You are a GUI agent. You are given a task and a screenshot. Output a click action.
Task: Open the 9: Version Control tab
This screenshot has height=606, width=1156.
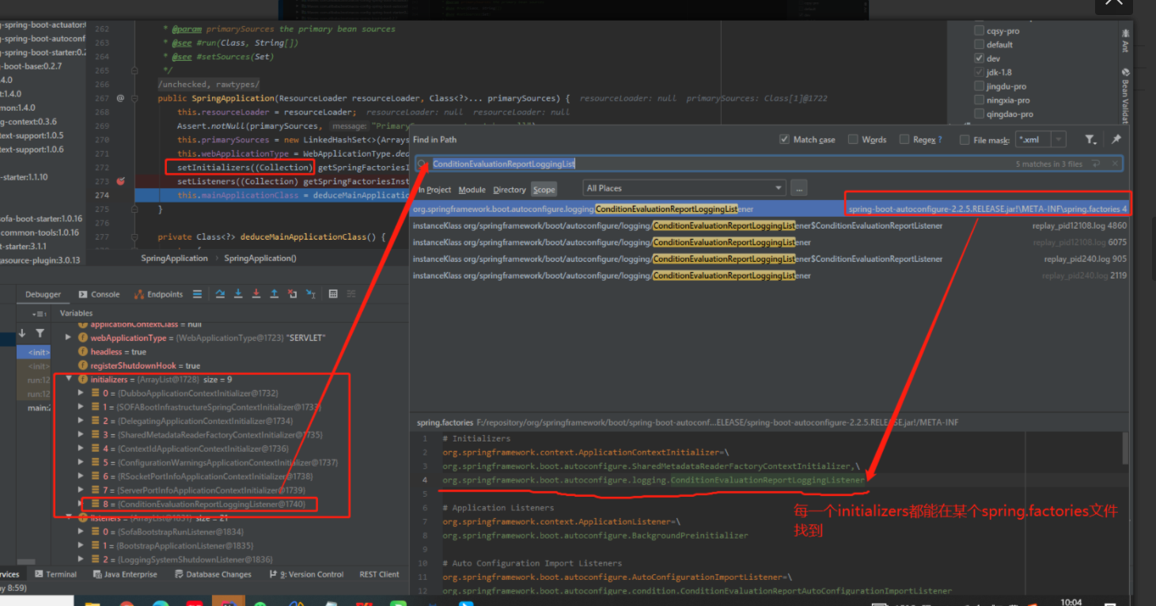click(x=305, y=574)
